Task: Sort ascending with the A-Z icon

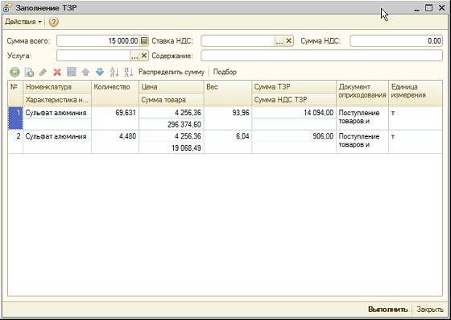Action: (x=114, y=72)
